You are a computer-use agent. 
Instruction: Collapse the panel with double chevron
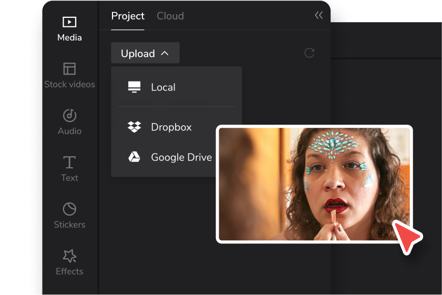point(318,16)
